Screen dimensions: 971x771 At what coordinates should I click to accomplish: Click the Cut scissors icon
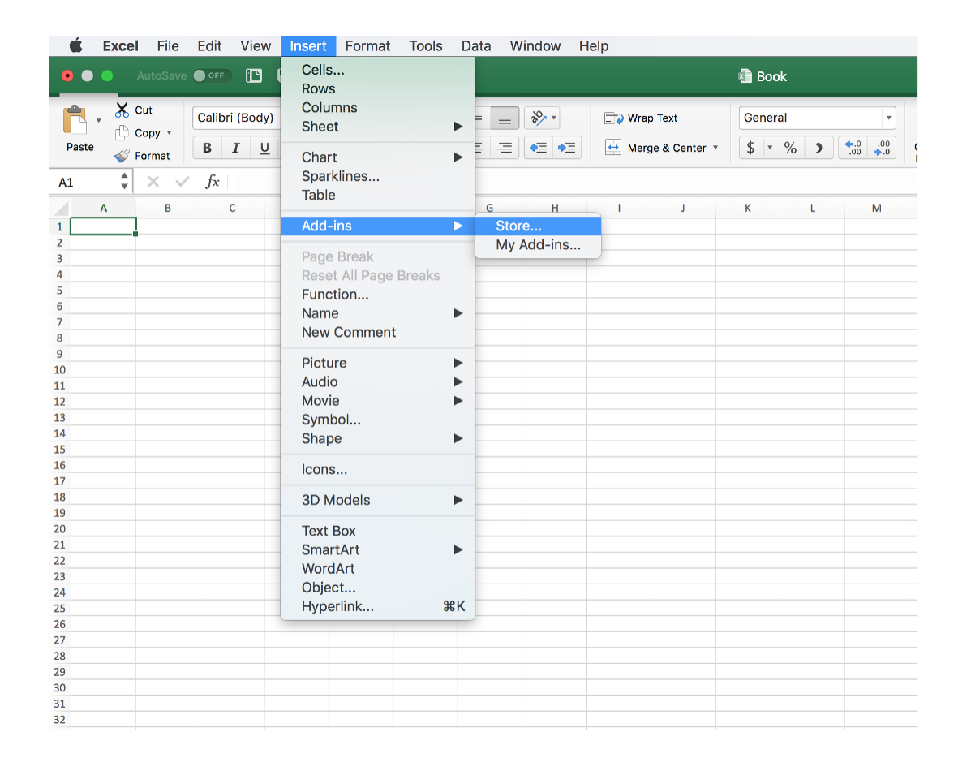click(x=122, y=110)
